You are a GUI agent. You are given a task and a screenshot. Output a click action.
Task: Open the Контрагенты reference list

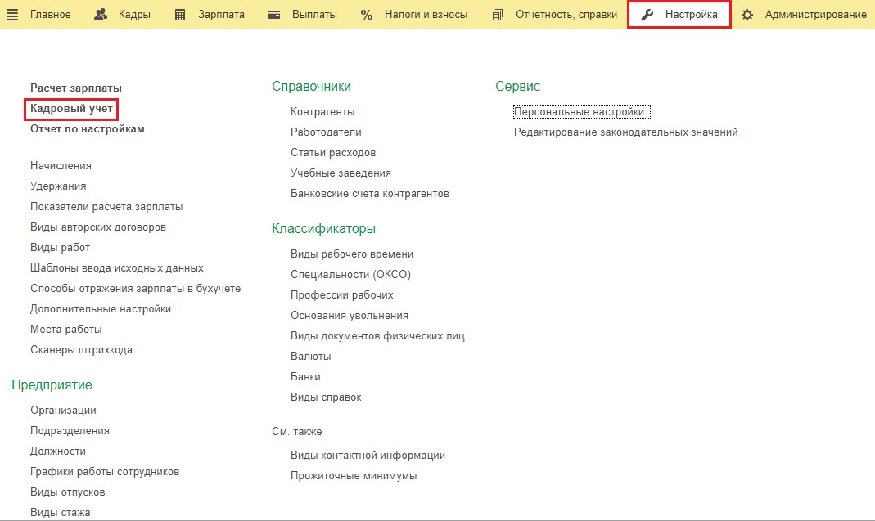pos(322,112)
